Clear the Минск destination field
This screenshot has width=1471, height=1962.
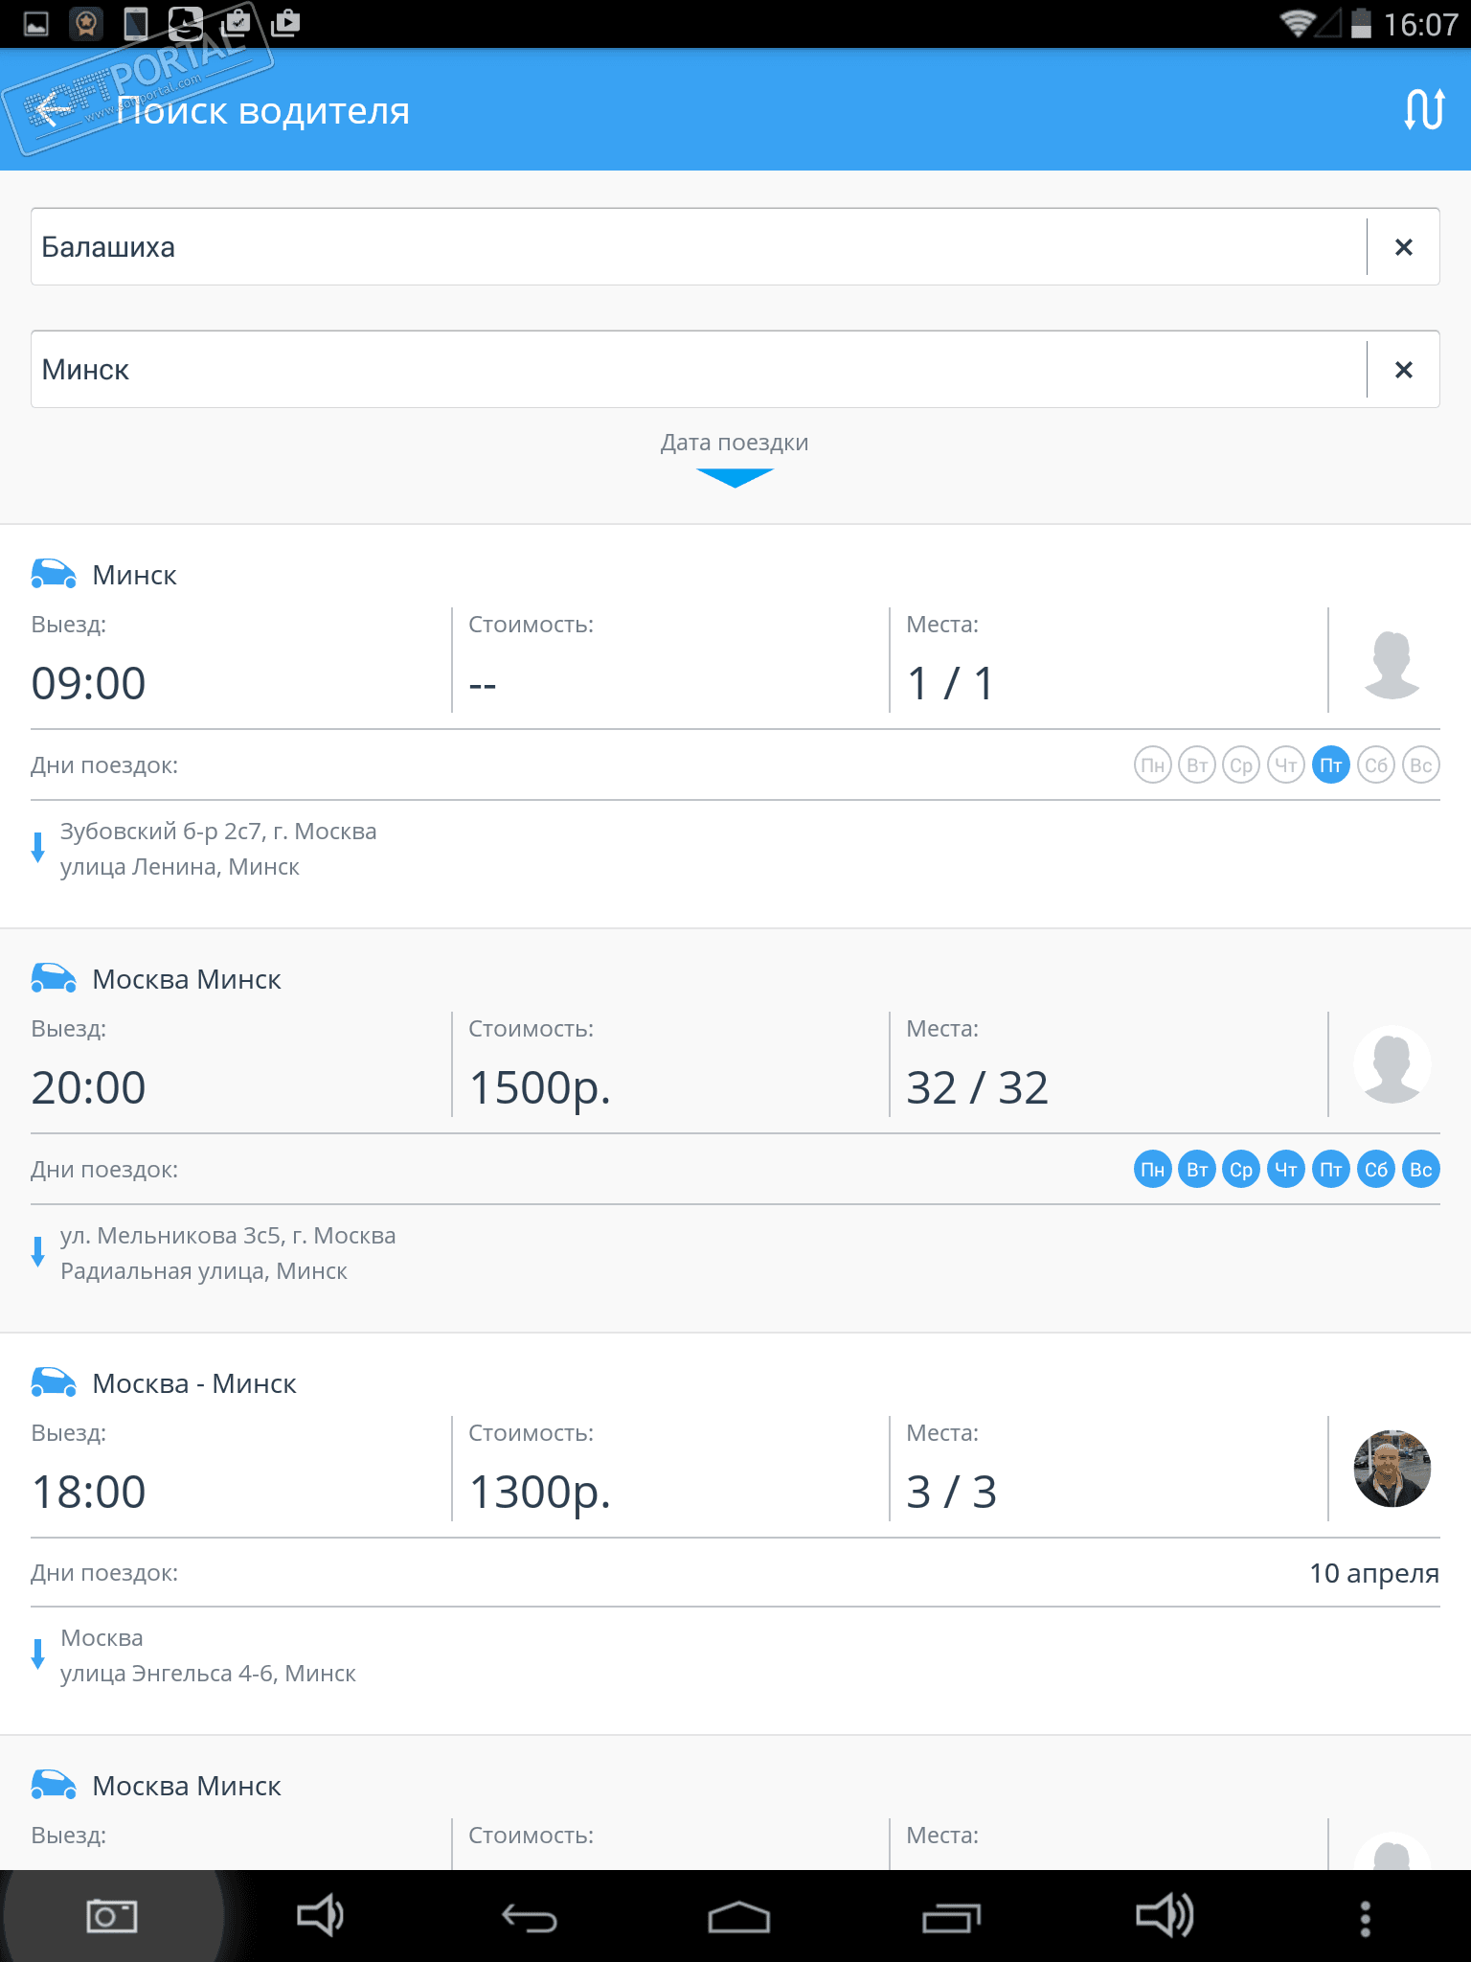(x=1404, y=370)
